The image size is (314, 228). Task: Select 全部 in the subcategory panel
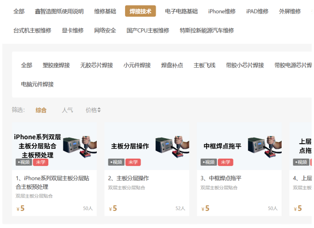[x=27, y=65]
